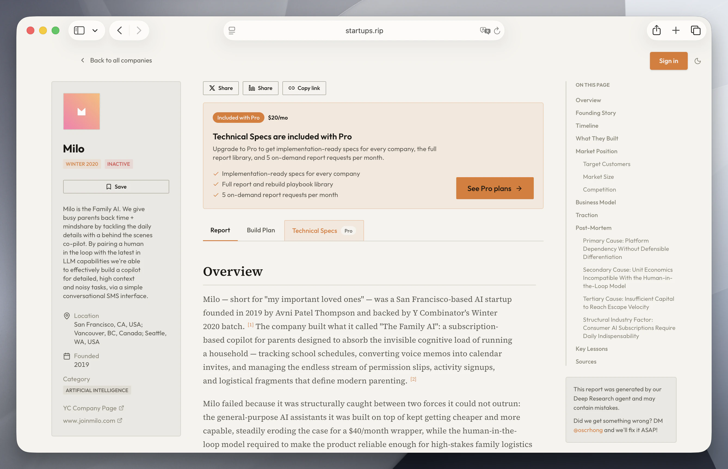The image size is (728, 469).
Task: Expand the sidebar tab options chevron
Action: tap(94, 30)
